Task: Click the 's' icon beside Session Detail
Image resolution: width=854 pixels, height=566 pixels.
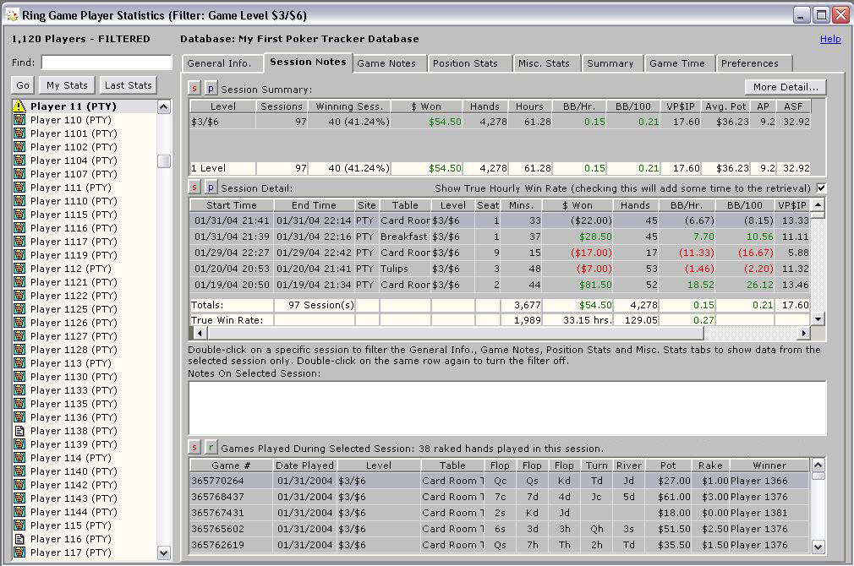Action: [194, 188]
